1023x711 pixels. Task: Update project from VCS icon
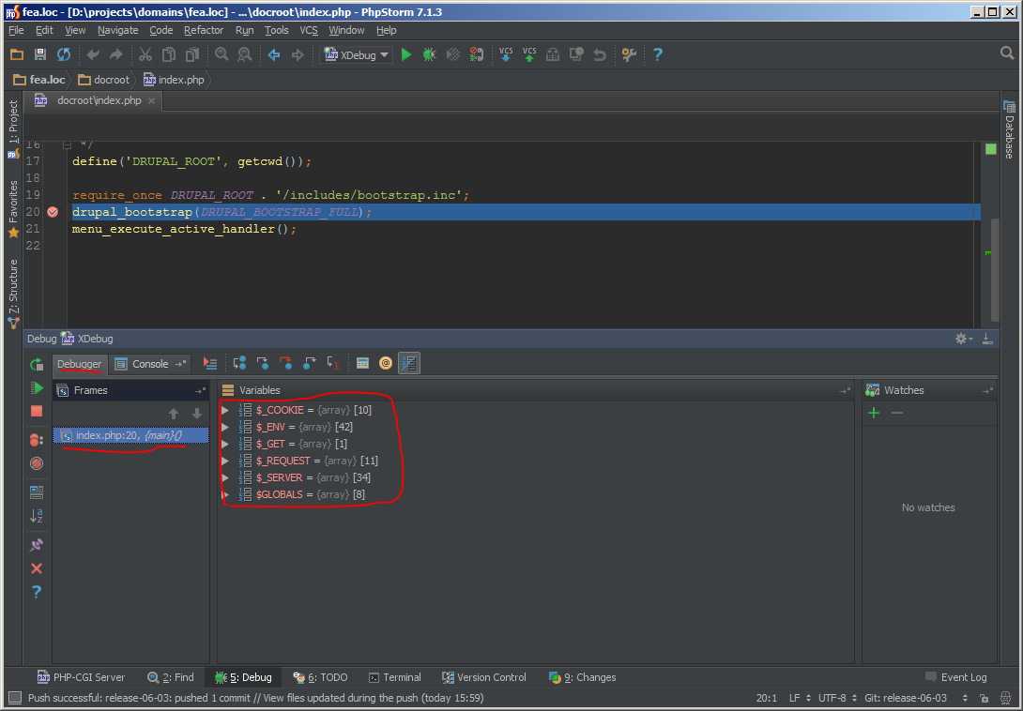[506, 54]
